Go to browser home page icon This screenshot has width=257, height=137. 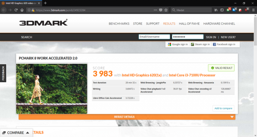[x=22, y=10]
